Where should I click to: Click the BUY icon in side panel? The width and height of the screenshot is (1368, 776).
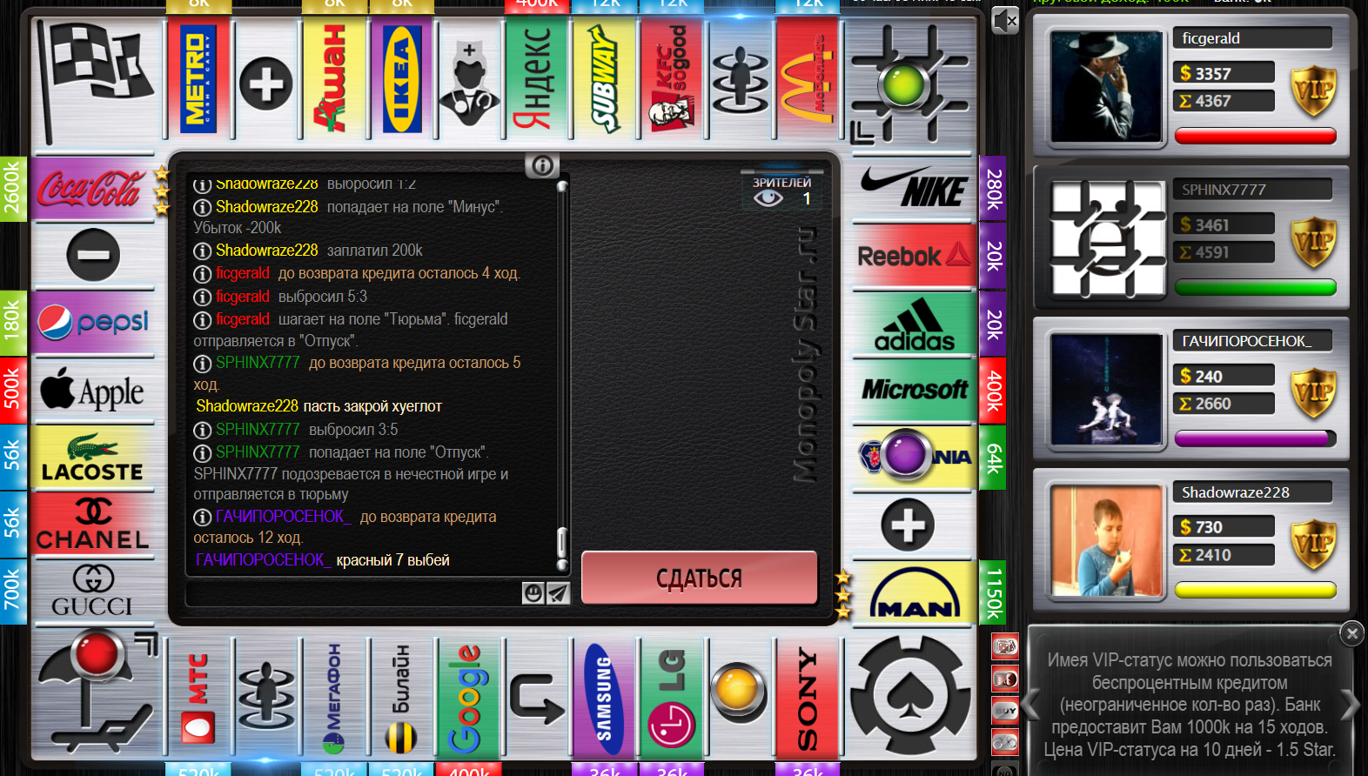pyautogui.click(x=1005, y=711)
